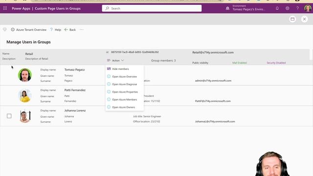Click the Office location: 23/2102 text
The width and height of the screenshot is (313, 176).
[x=147, y=121]
